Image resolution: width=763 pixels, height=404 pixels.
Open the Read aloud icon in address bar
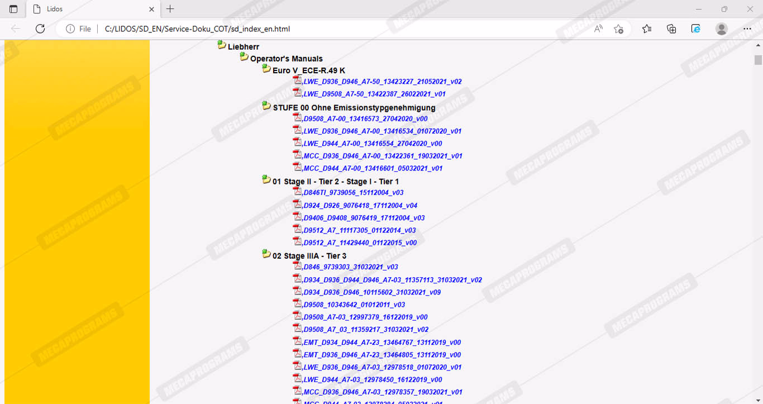(x=598, y=29)
